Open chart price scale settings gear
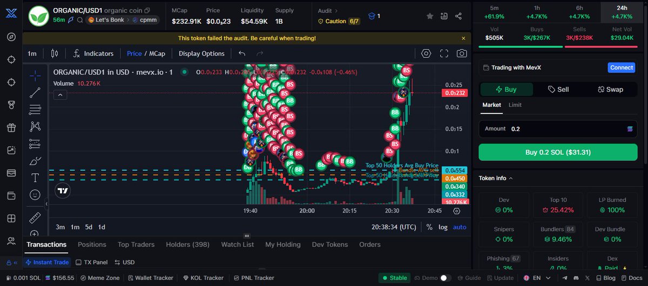 [456, 211]
